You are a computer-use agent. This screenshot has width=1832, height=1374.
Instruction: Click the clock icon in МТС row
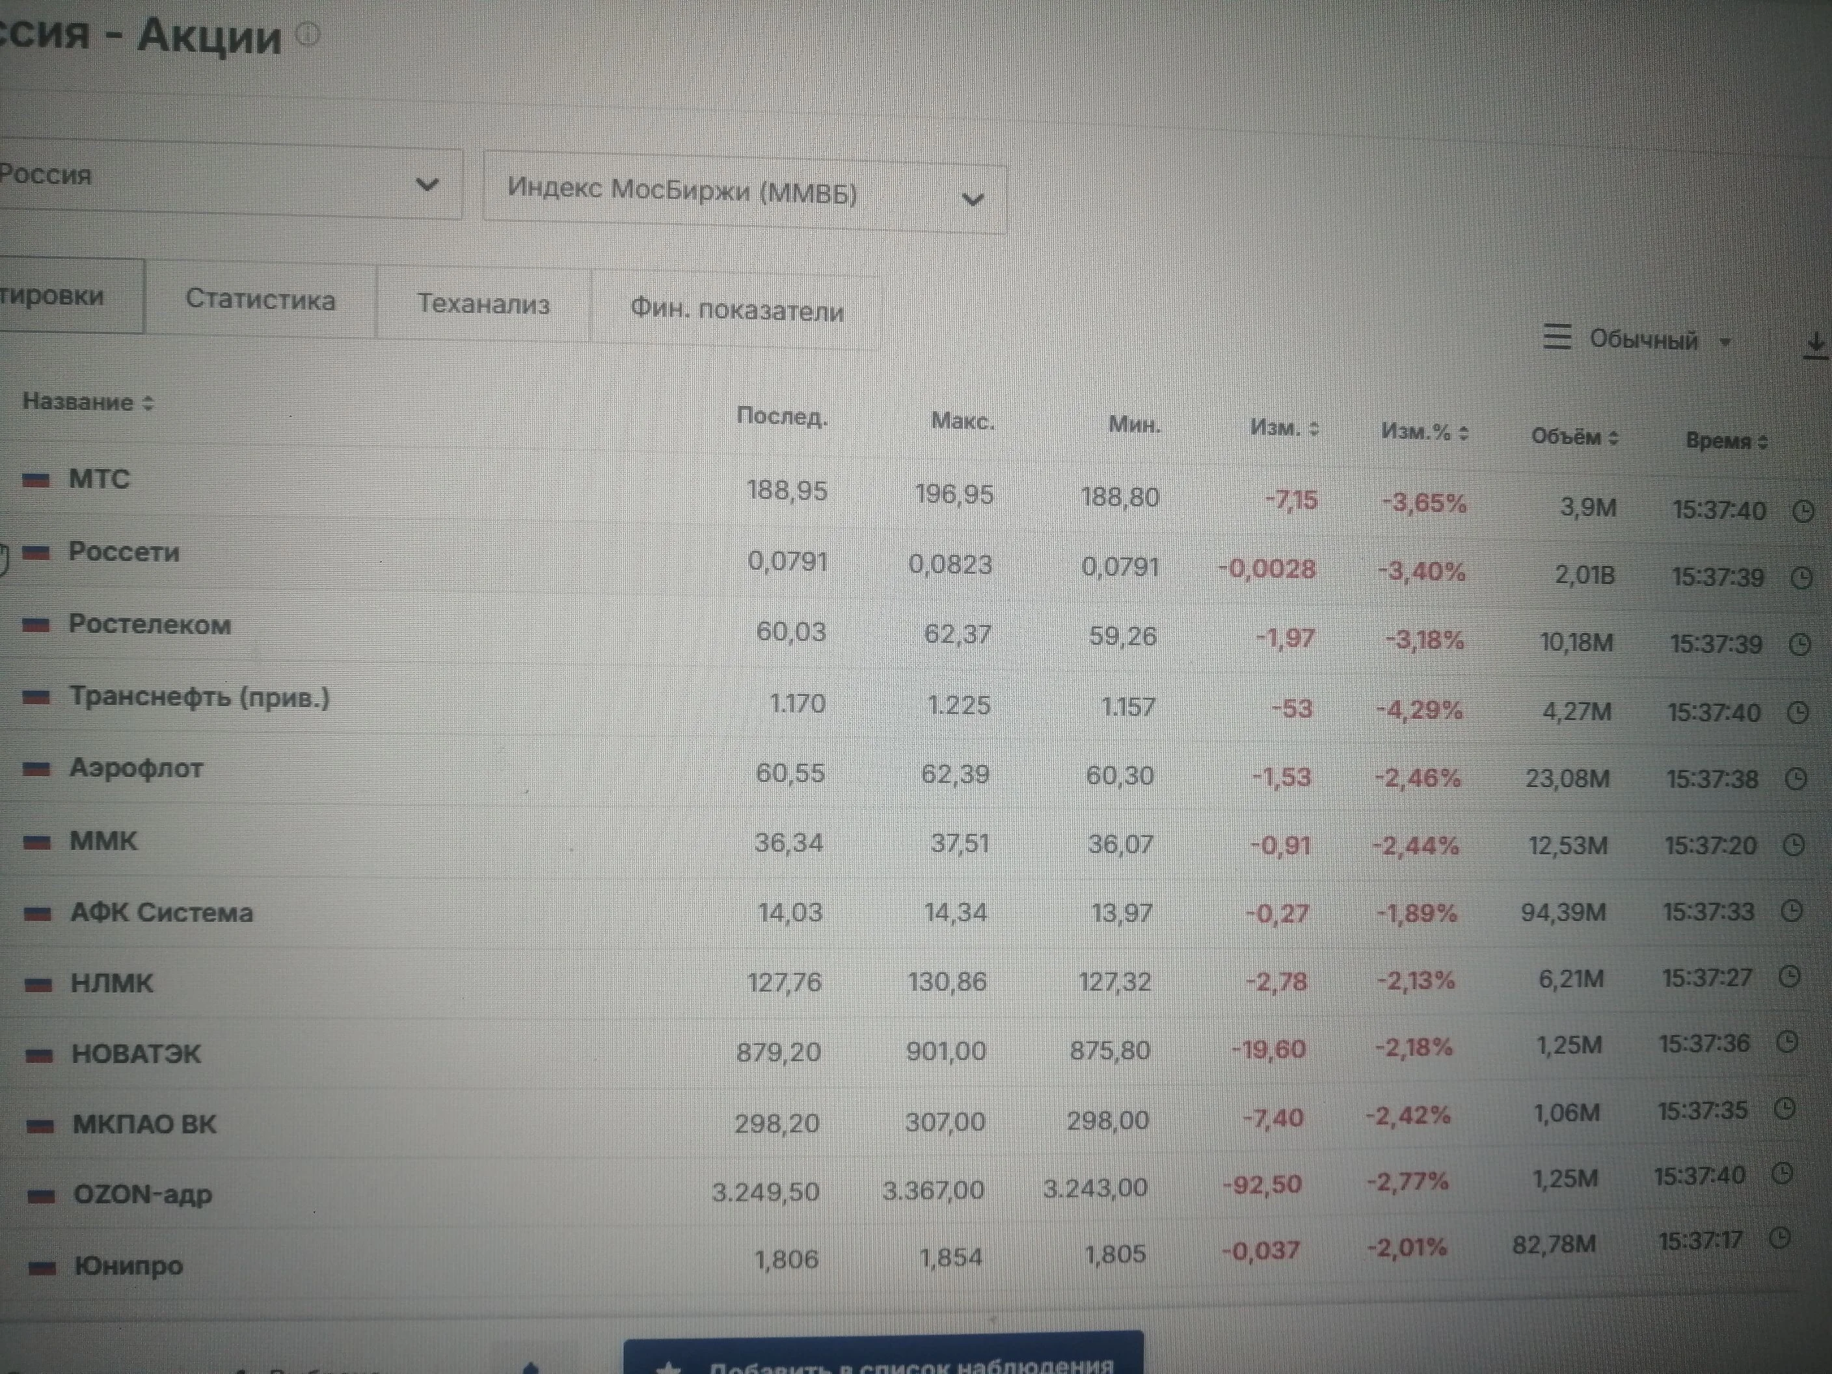point(1803,512)
